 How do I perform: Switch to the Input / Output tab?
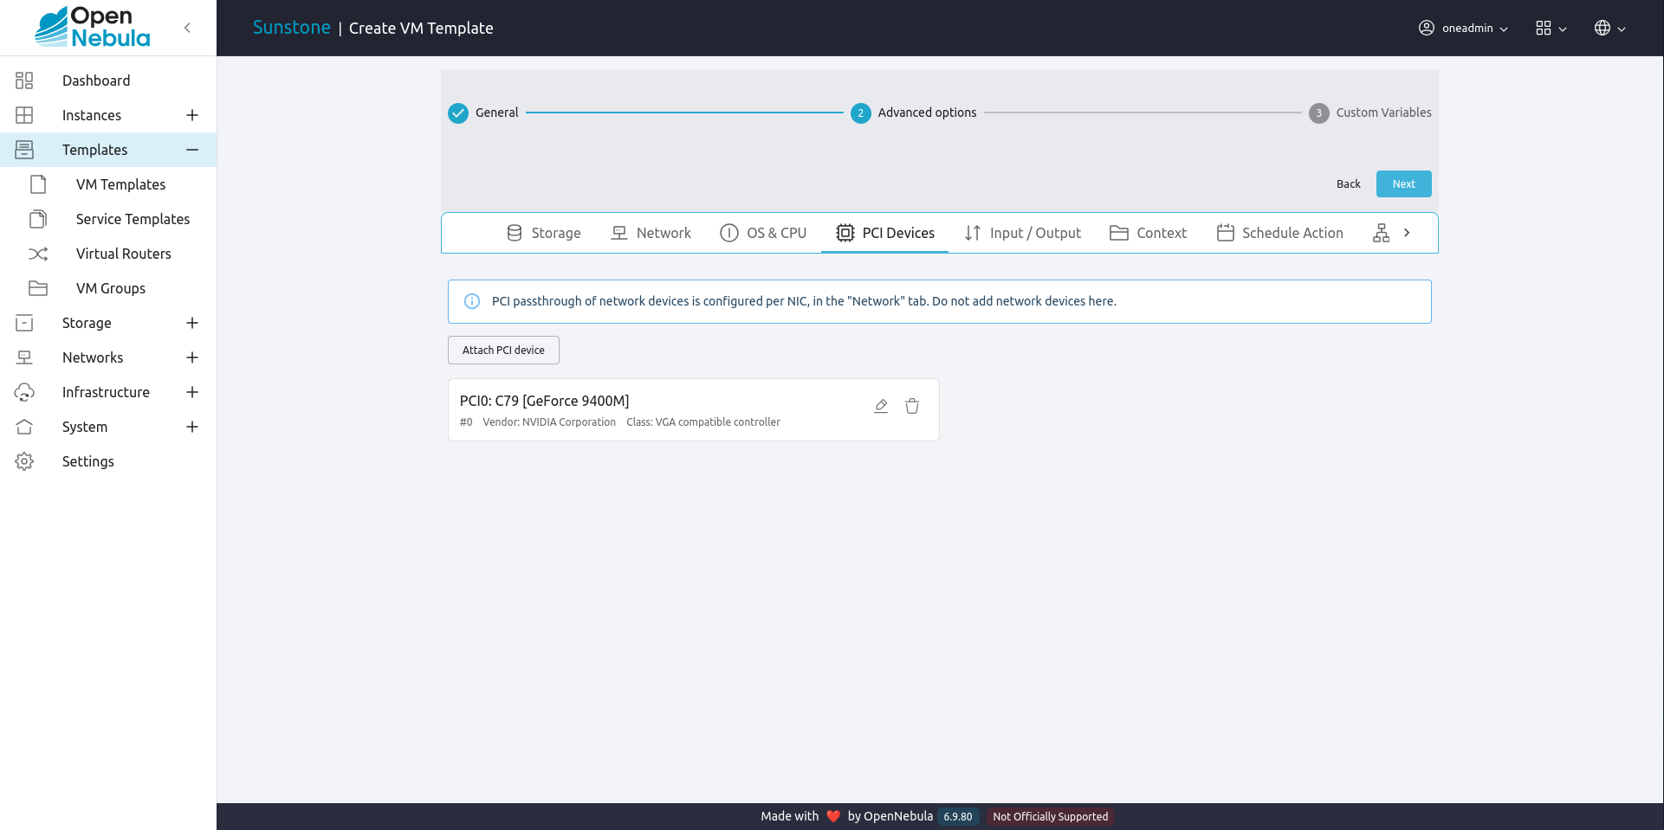point(1022,233)
